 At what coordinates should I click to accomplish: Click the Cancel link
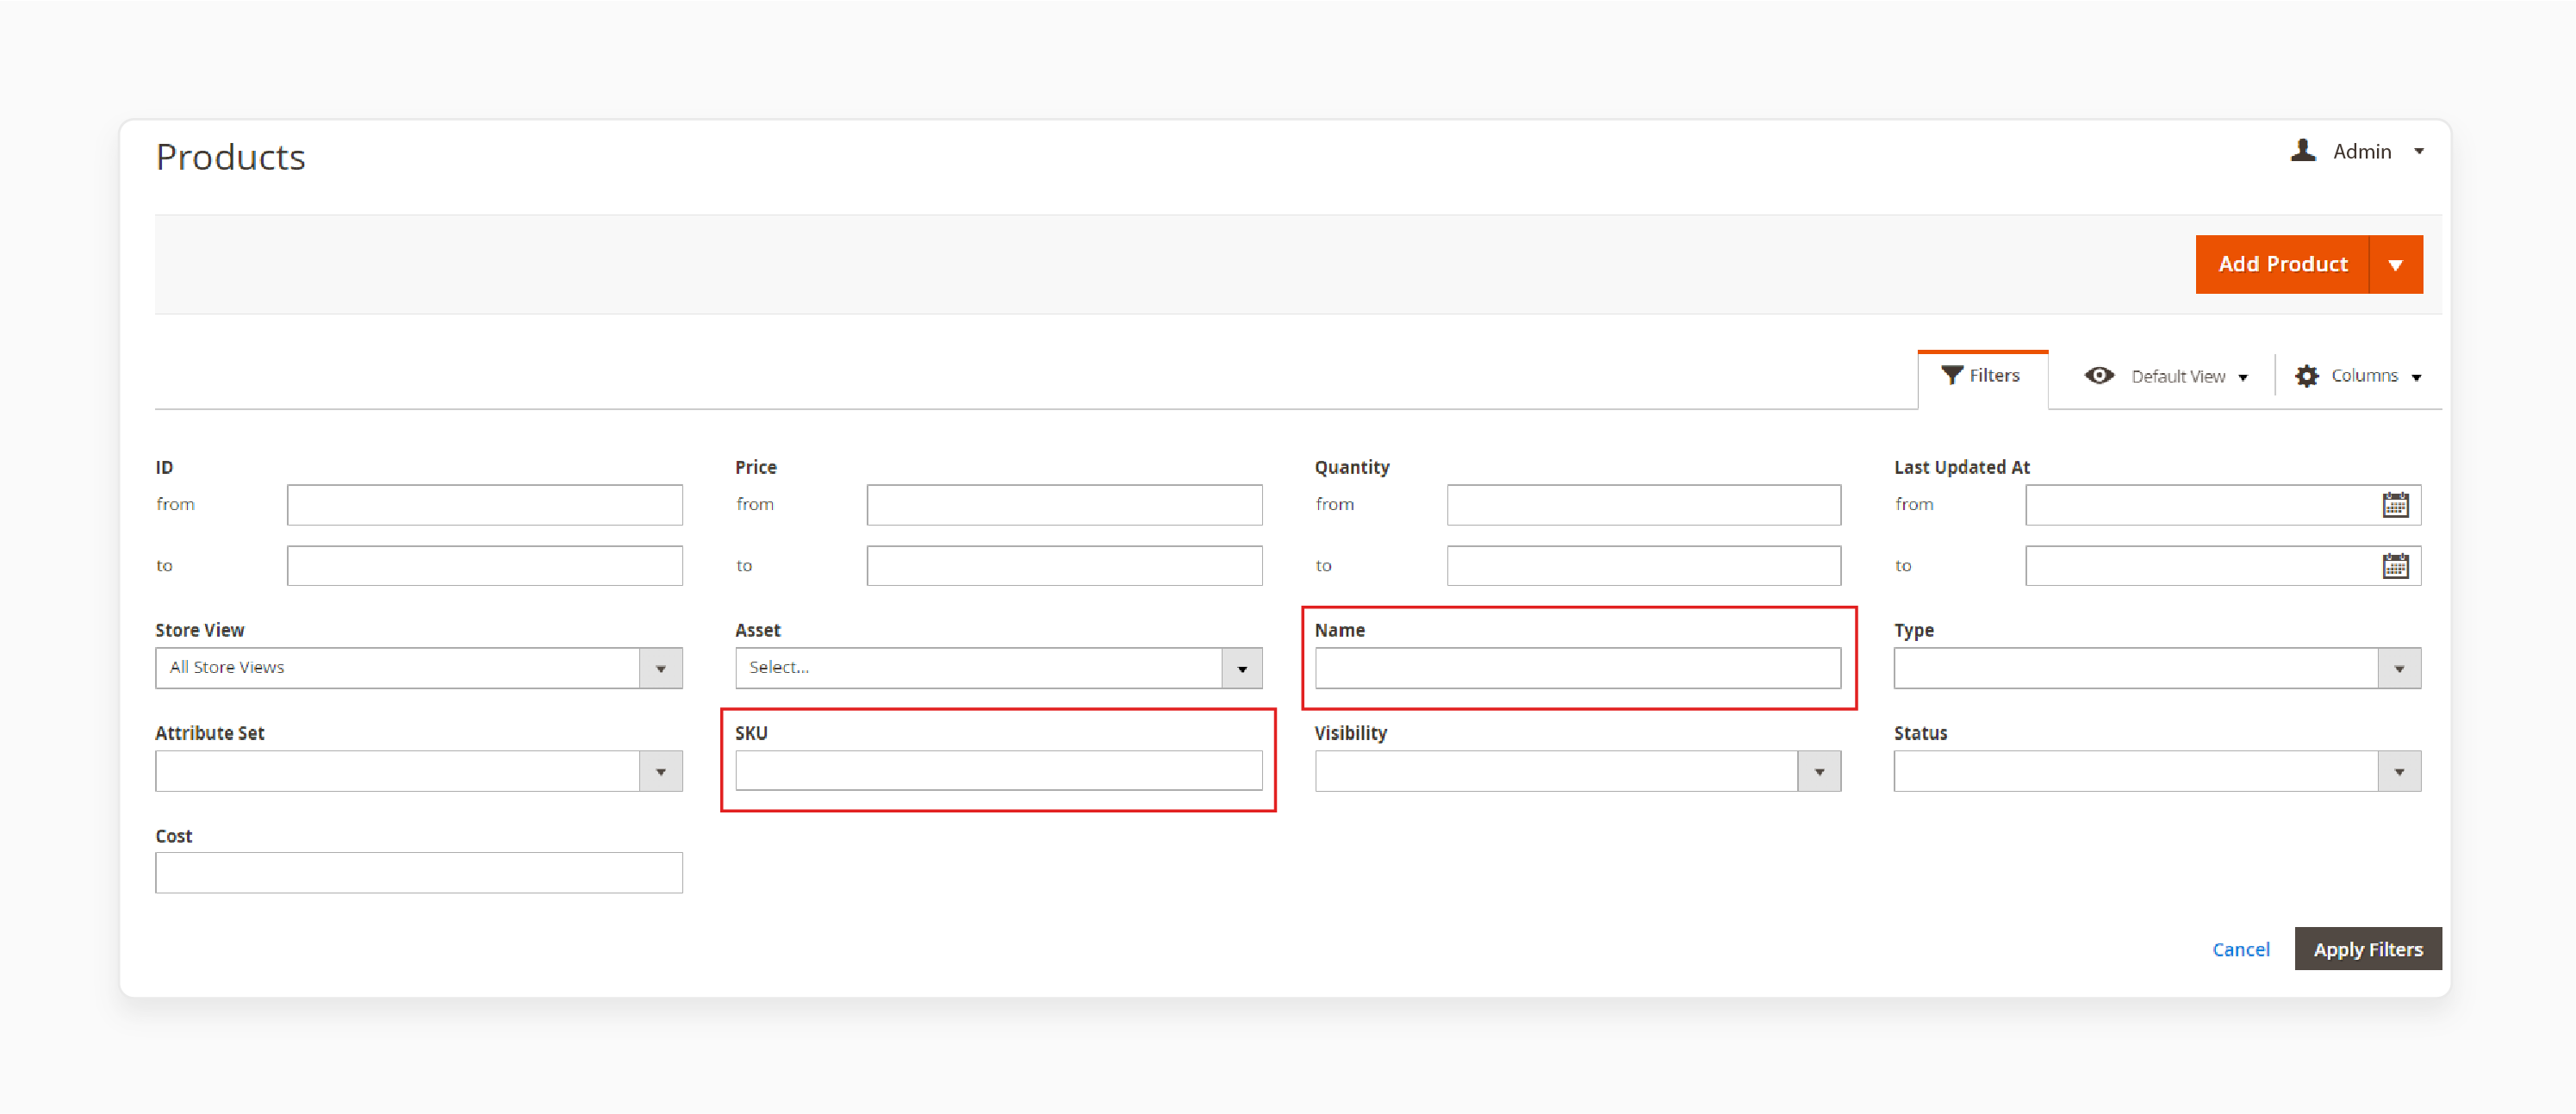coord(2241,949)
